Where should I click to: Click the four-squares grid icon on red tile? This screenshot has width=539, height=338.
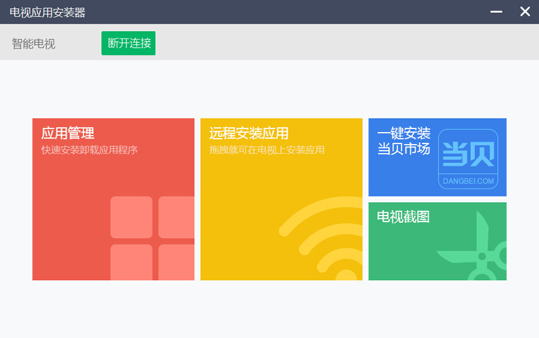coord(152,238)
